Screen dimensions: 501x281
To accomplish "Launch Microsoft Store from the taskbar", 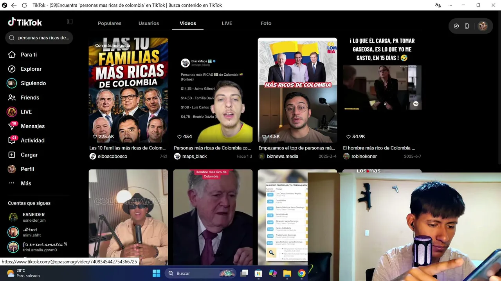I will tap(258, 273).
